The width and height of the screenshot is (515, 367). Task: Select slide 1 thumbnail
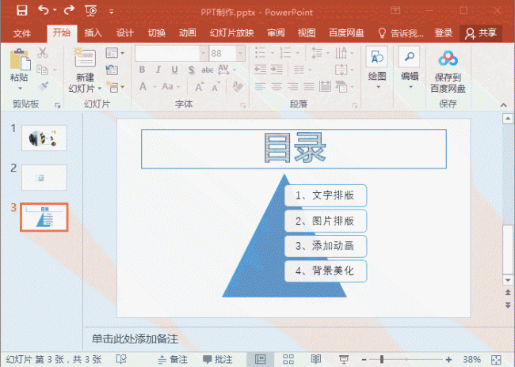pos(44,138)
